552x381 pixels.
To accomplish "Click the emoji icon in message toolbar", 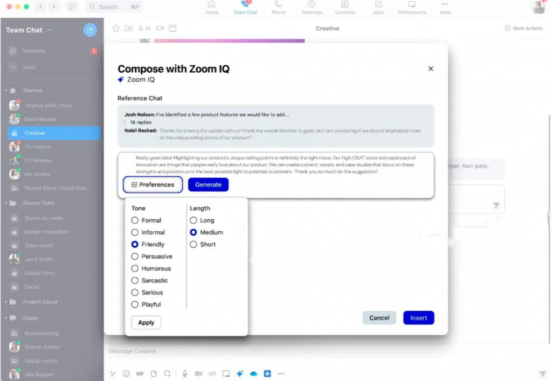I will point(126,373).
